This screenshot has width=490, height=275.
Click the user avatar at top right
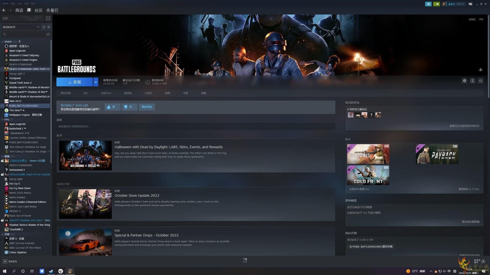(x=444, y=4)
